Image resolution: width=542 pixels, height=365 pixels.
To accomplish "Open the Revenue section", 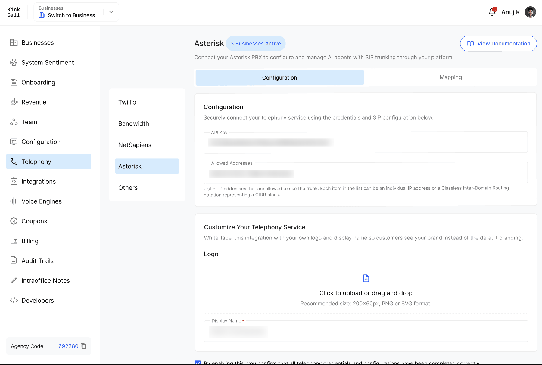I will (48, 102).
